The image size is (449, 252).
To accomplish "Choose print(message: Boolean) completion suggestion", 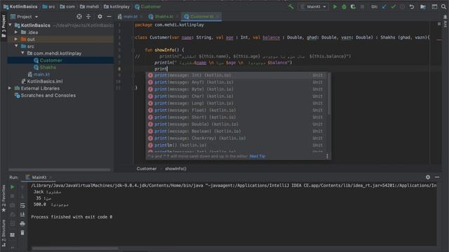I will tap(237, 131).
